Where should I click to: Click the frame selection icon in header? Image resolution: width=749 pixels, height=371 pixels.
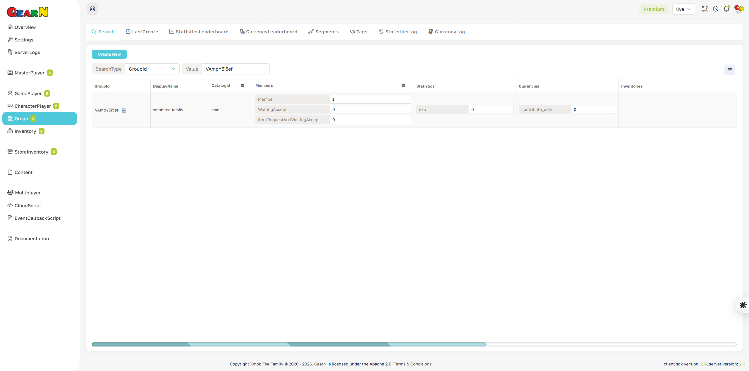(x=705, y=9)
